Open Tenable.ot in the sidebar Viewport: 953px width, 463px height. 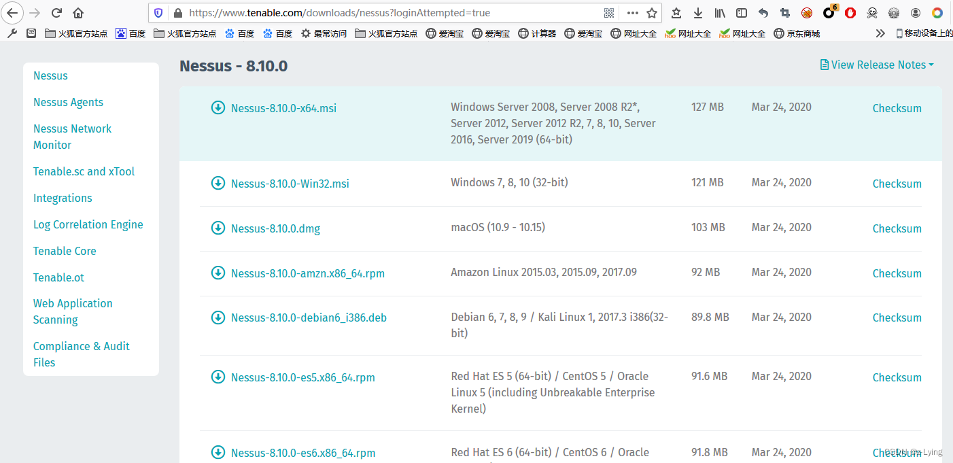coord(58,277)
